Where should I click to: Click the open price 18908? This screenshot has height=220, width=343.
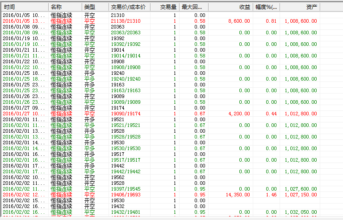coord(118,61)
